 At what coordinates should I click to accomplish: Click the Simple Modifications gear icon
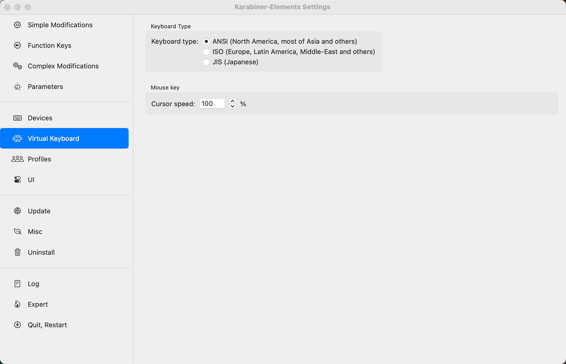(17, 25)
